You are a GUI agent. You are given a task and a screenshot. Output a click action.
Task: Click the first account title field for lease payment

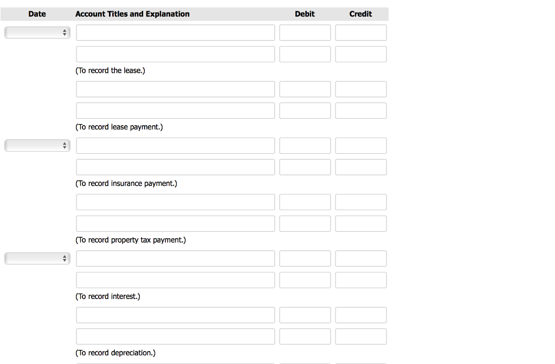175,89
